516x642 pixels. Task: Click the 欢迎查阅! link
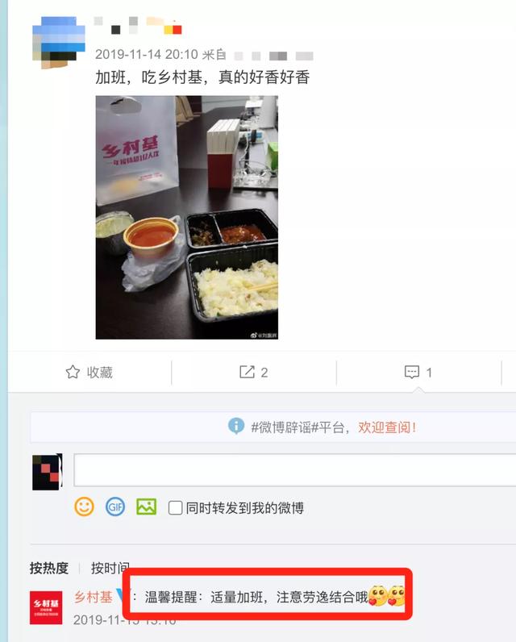point(387,427)
